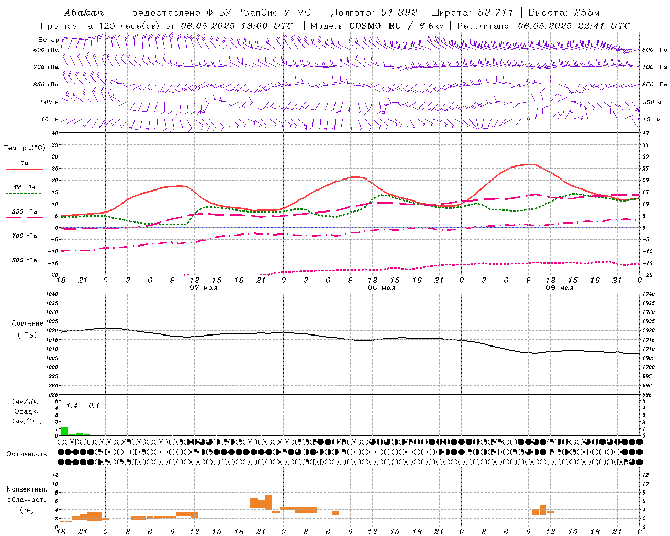Click 40 at top of left temperature axis
Viewport: 670px width, 536px height.
(x=54, y=133)
